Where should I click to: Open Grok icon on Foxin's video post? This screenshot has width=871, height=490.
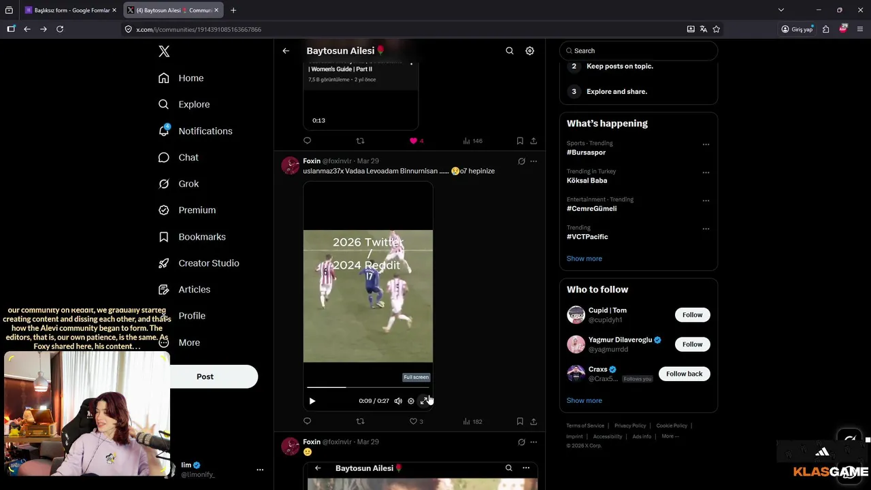pos(521,161)
